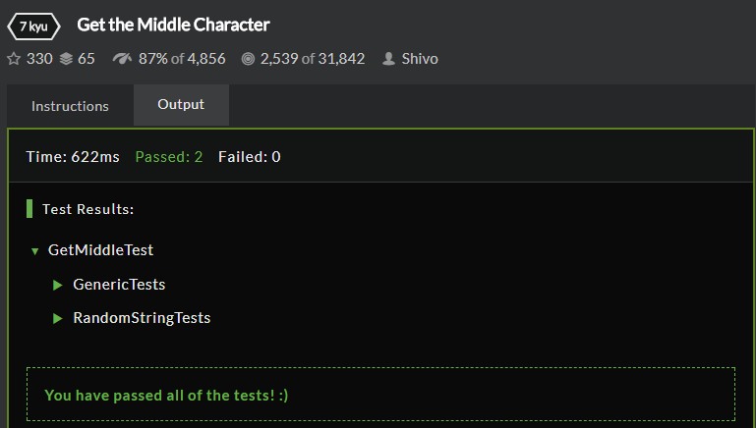Click the Time: 622ms text
This screenshot has height=428, width=756.
[x=73, y=156]
